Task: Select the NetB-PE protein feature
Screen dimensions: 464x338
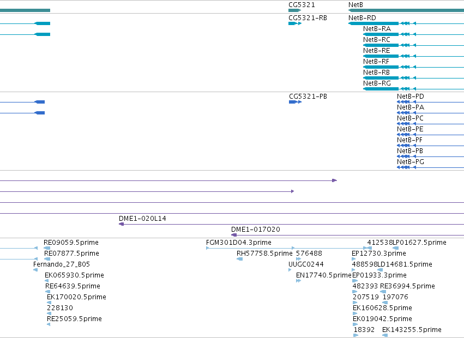Action: (410, 129)
